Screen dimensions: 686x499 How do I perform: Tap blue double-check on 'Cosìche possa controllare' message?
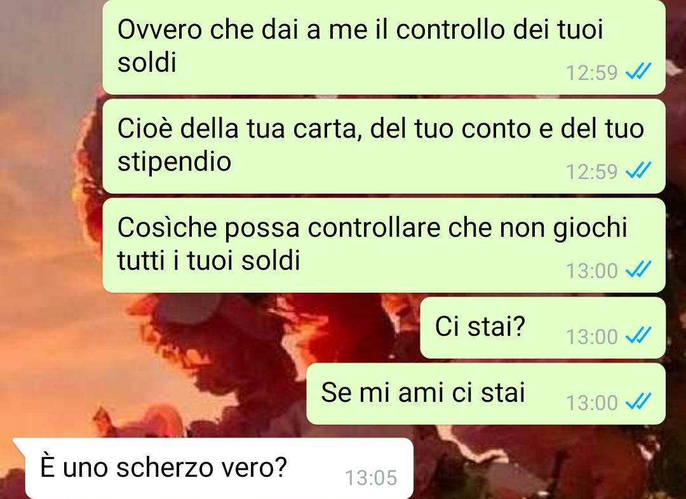pos(638,269)
